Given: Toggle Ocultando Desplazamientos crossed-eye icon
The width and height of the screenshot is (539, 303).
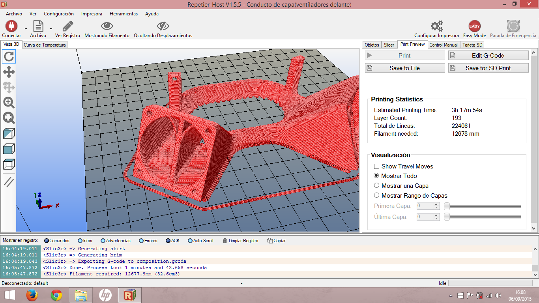Looking at the screenshot, I should [163, 26].
